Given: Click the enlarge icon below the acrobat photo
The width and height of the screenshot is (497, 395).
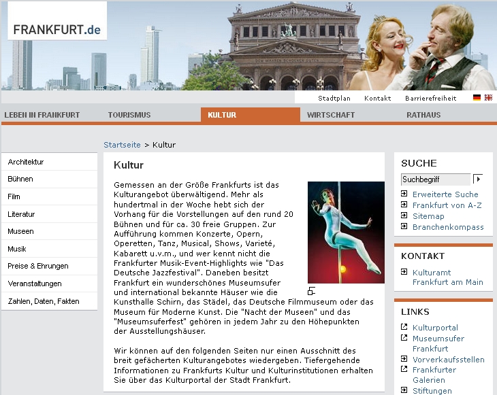Looking at the screenshot, I should coord(311,291).
